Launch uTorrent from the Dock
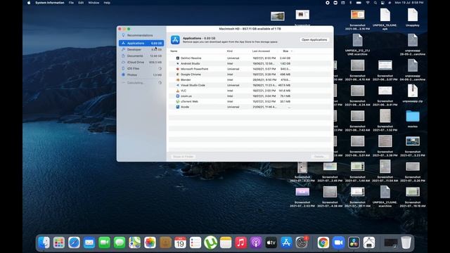 (211, 242)
